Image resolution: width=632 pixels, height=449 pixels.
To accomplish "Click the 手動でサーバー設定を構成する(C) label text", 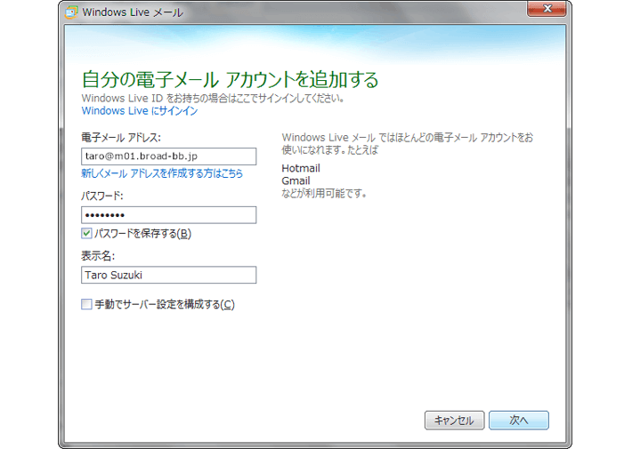I will [x=164, y=304].
